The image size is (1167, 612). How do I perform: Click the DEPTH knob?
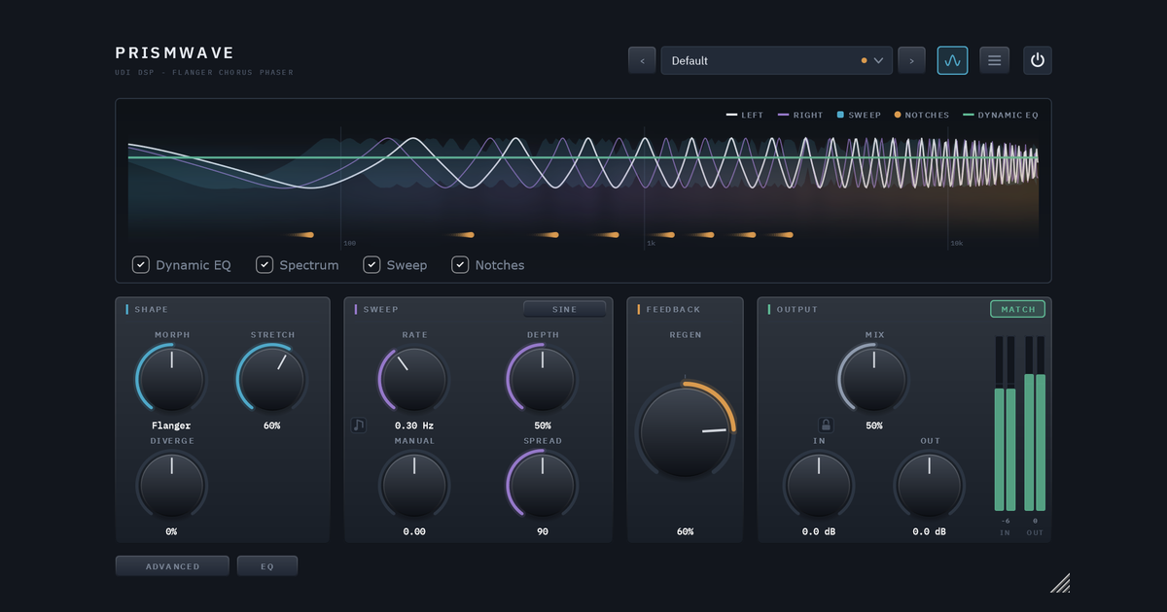(543, 379)
